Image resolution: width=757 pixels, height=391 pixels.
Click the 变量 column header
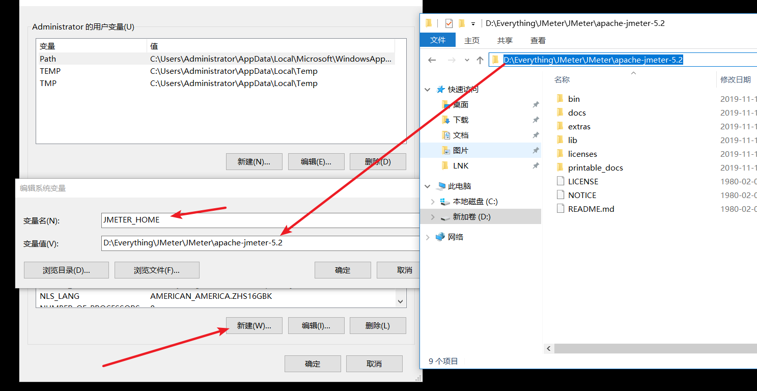(92, 46)
